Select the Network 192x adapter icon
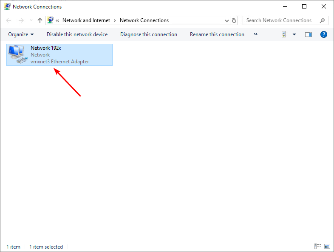The height and width of the screenshot is (252, 334). click(x=18, y=54)
